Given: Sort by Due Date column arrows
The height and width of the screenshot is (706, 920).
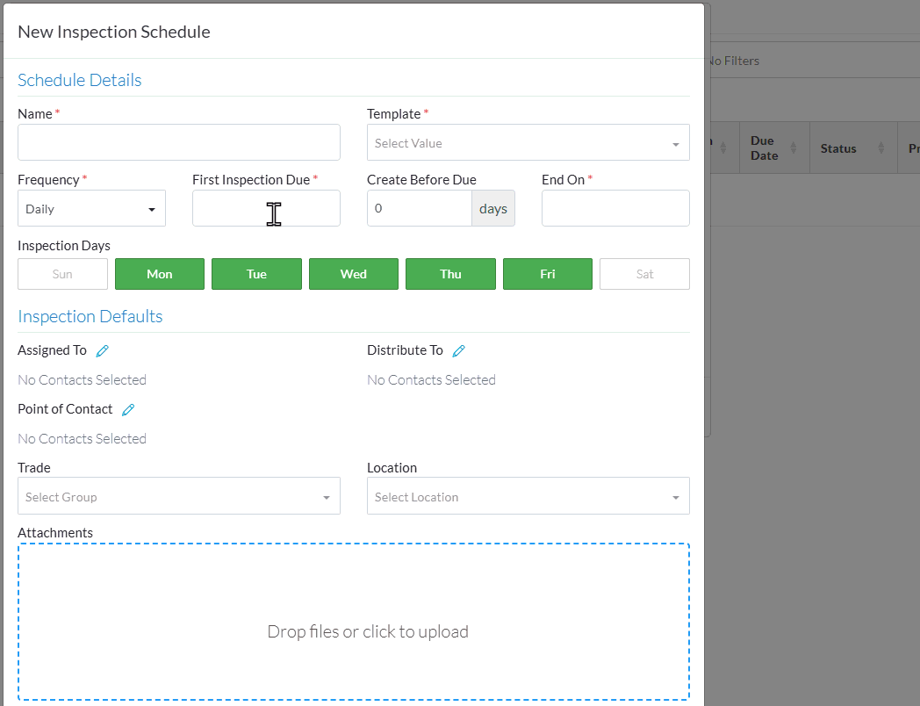Looking at the screenshot, I should (x=794, y=148).
